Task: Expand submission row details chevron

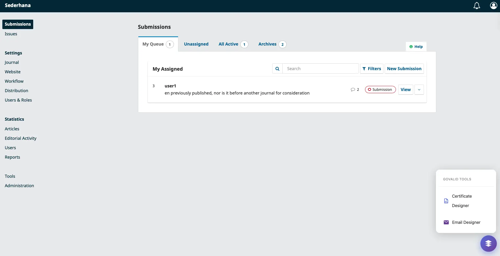Action: coord(419,90)
